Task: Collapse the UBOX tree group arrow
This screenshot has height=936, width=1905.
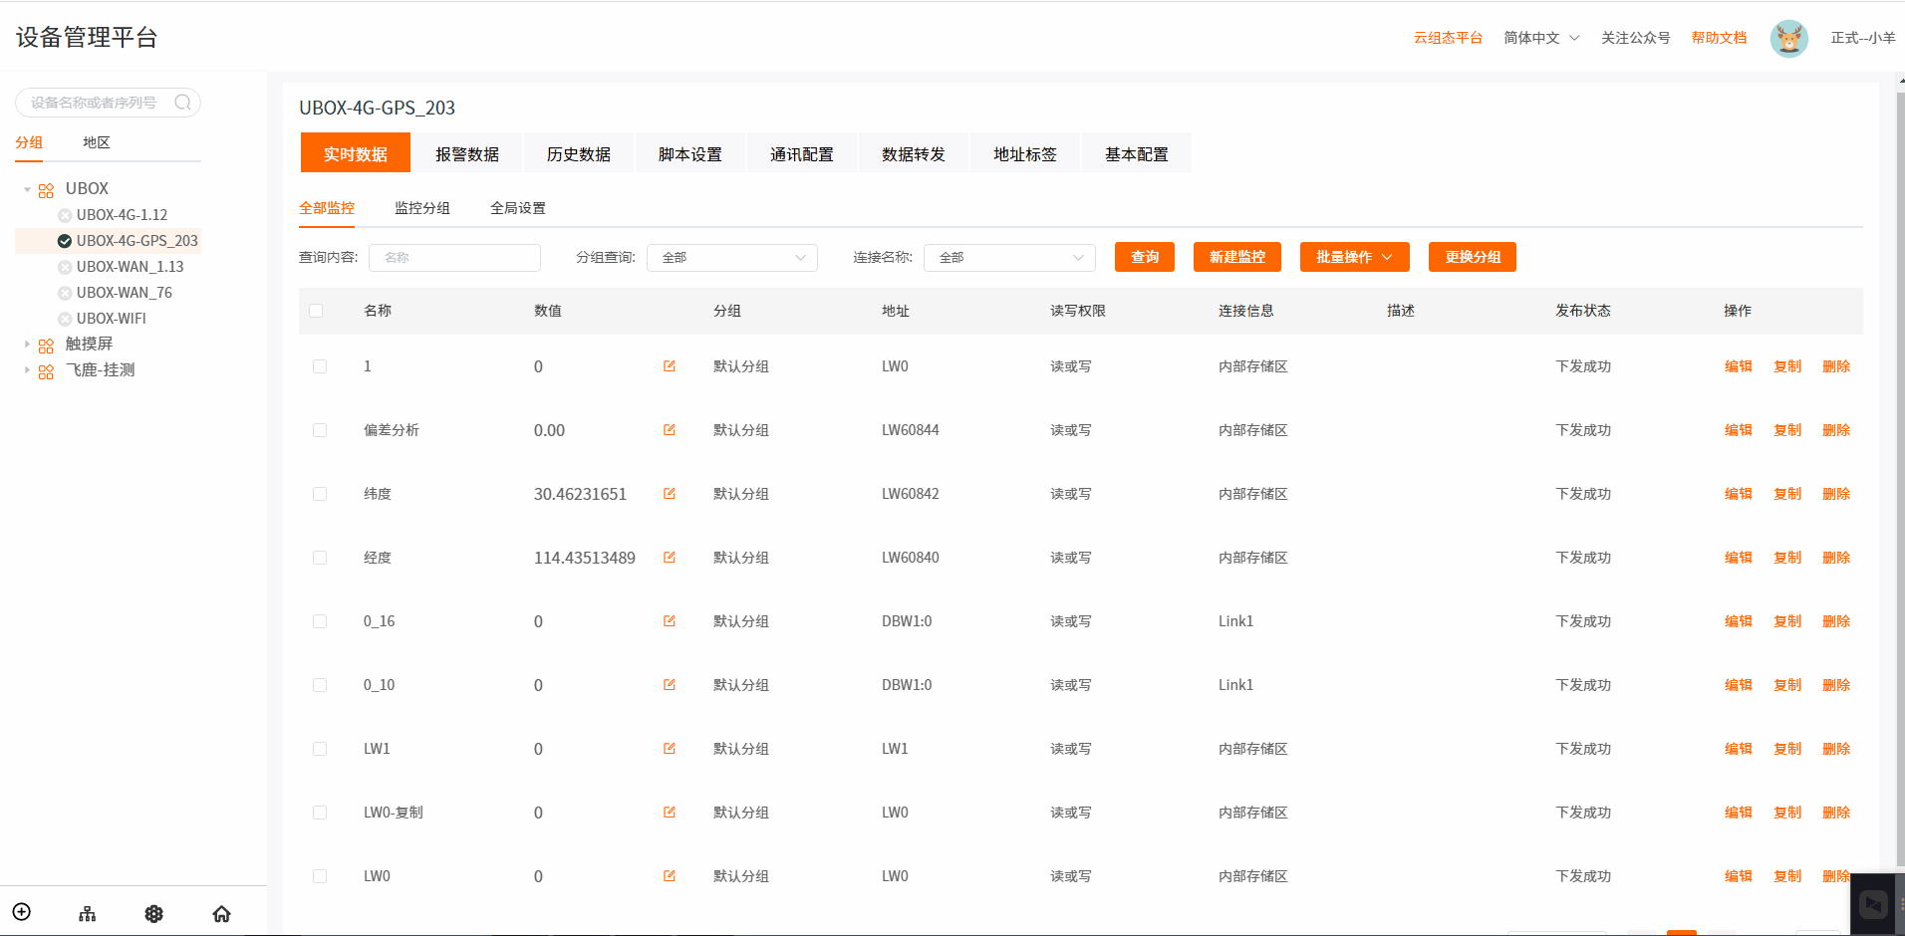Action: pos(27,189)
